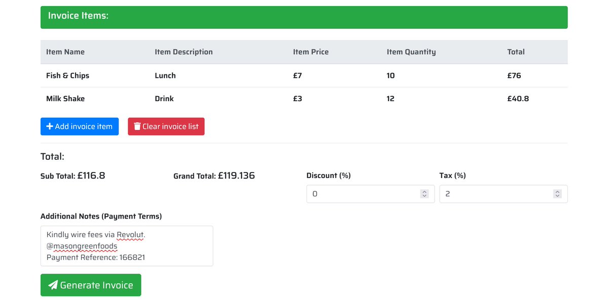Select the Item Quantity column header
608x301 pixels.
tap(411, 52)
